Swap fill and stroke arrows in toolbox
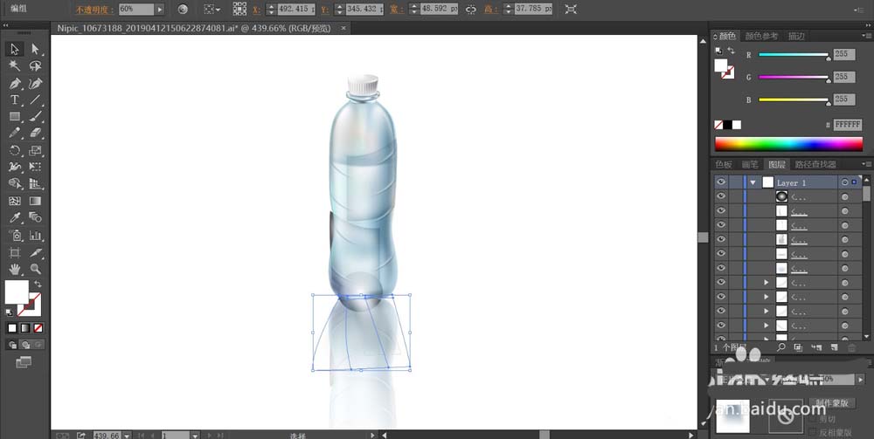874x439 pixels. pyautogui.click(x=38, y=285)
